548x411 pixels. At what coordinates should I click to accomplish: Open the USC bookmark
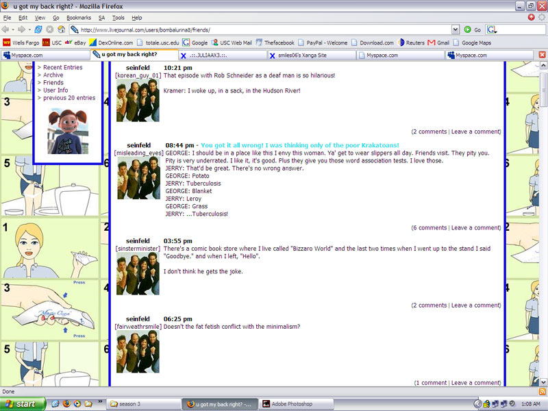(52, 42)
